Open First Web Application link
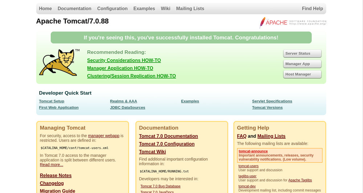 [58, 108]
